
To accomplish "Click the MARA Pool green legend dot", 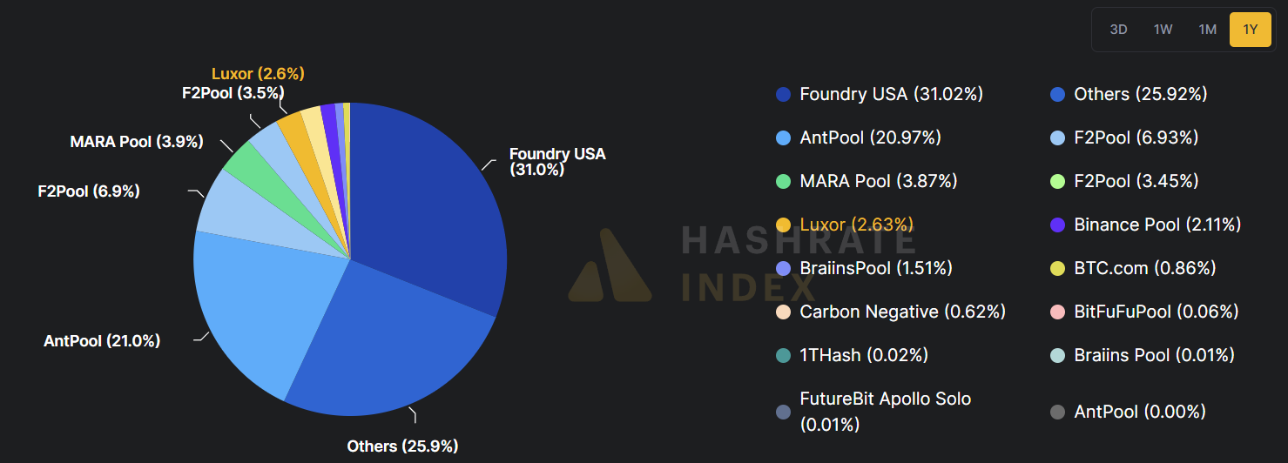I will [x=783, y=181].
